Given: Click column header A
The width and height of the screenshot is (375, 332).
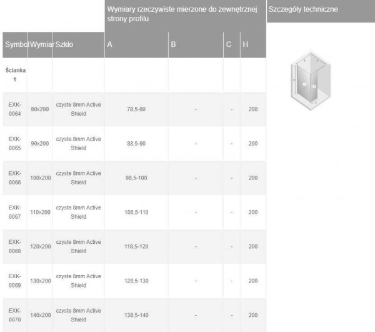Looking at the screenshot, I should (x=110, y=45).
